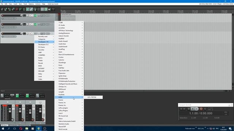Open the Recently used submenu
Viewport: 234px width, 131px height.
point(44,36)
